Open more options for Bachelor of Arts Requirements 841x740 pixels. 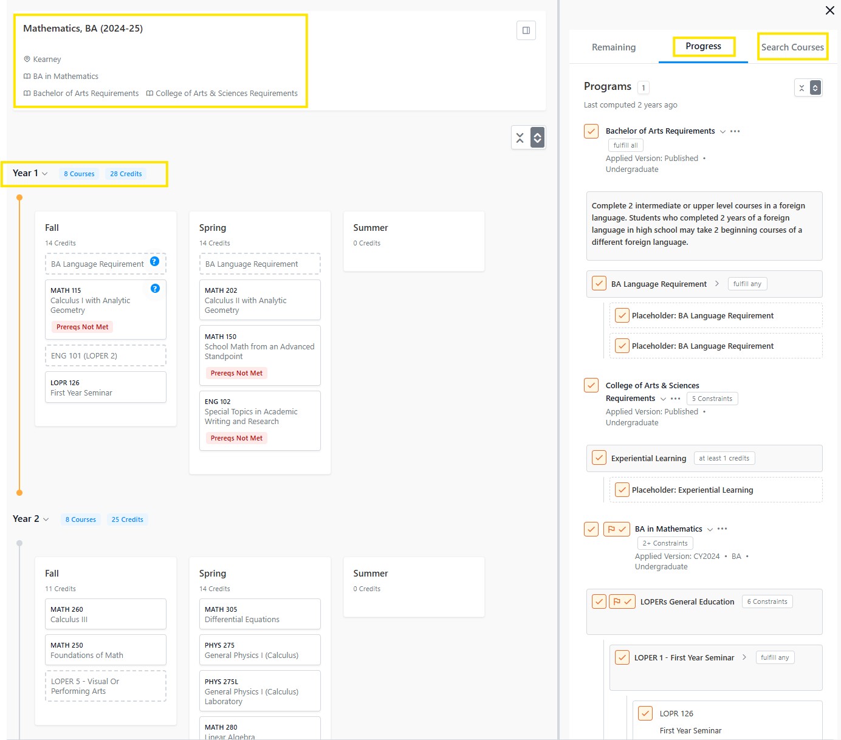point(735,131)
